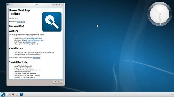
Task: Maximize the O Razor window
Action: click(60, 5)
